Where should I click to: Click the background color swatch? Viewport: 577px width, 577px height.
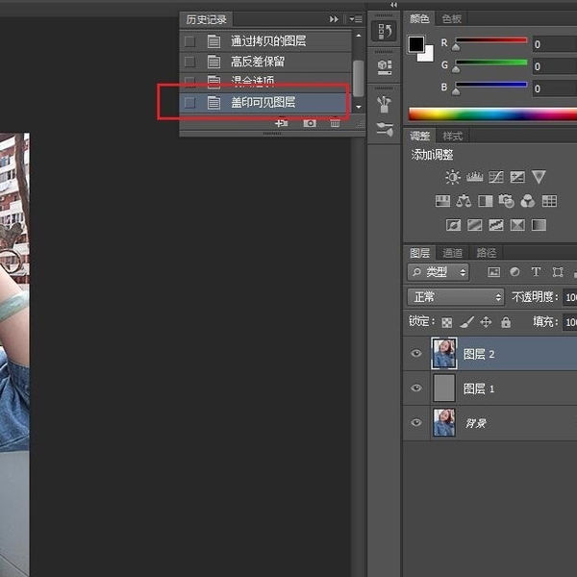pyautogui.click(x=428, y=56)
